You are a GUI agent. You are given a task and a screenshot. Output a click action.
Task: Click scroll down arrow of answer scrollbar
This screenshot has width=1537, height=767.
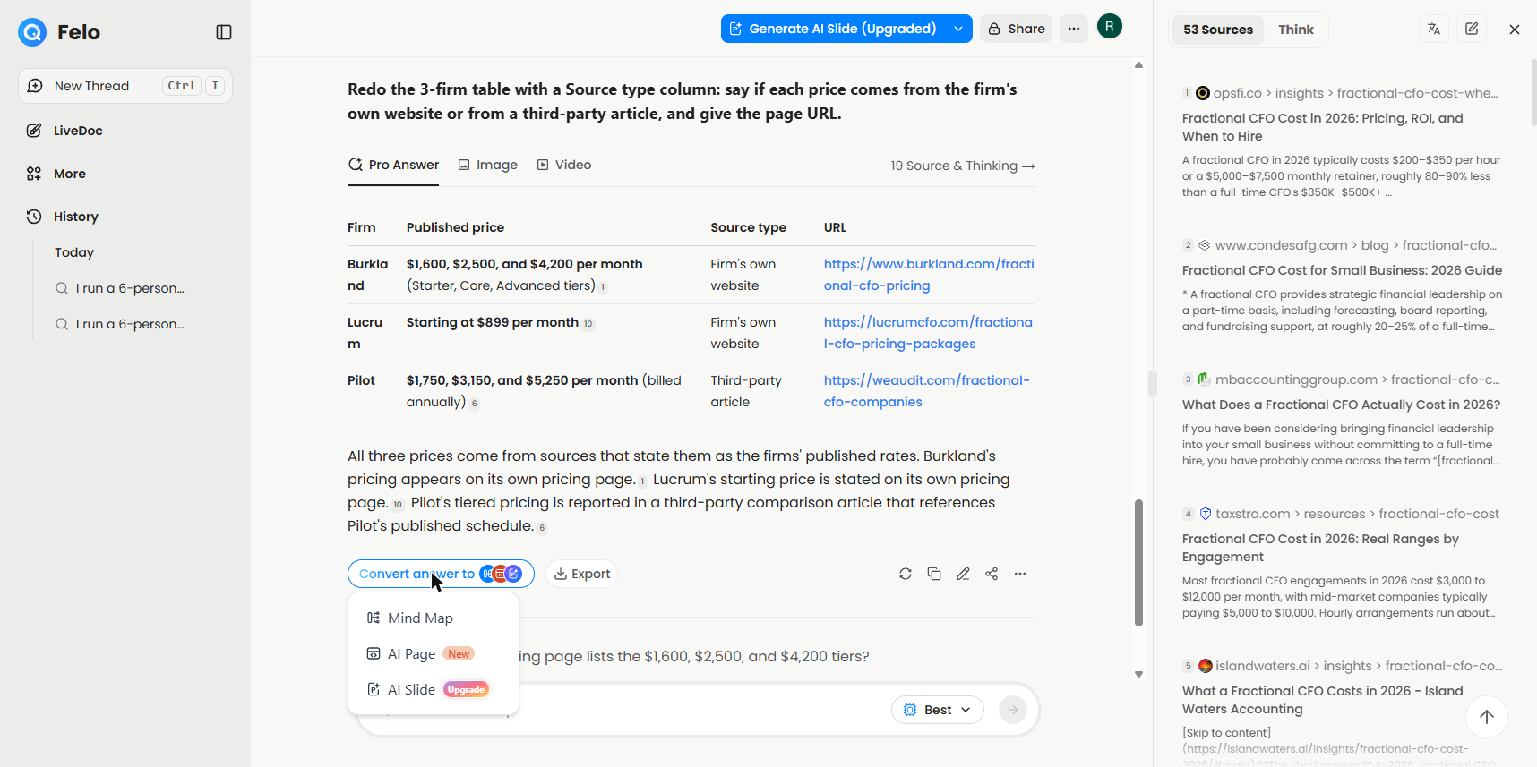(x=1138, y=674)
